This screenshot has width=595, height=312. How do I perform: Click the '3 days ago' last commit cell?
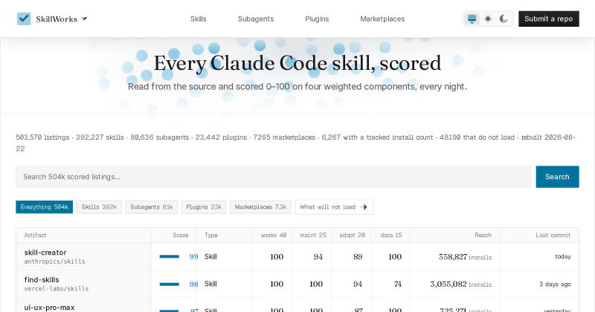(555, 284)
